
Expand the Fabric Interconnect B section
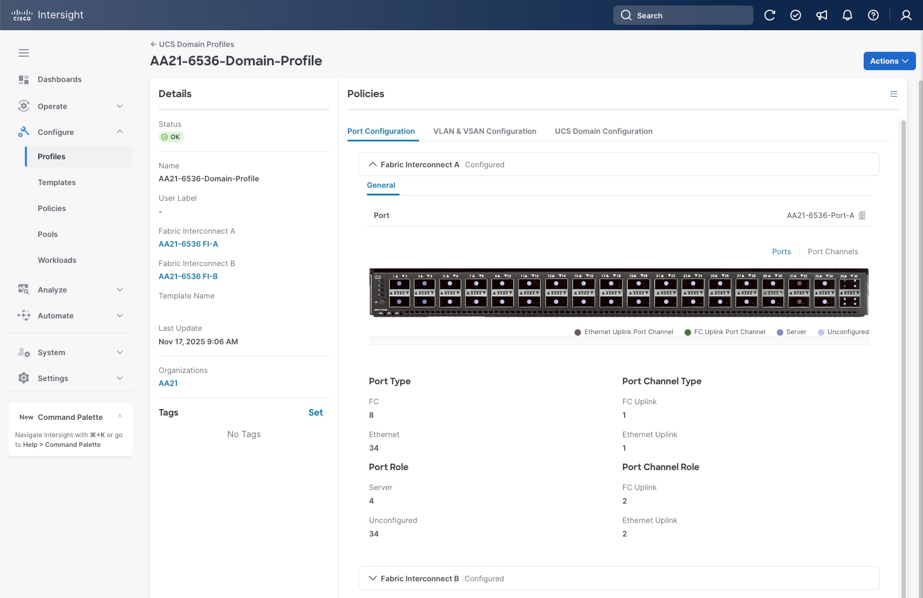pos(372,578)
